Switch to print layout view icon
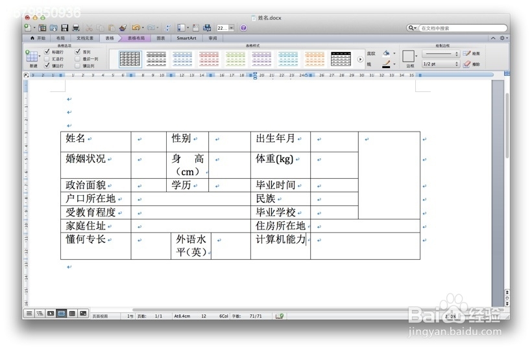Screen dimensions: 532x350 click(62, 314)
